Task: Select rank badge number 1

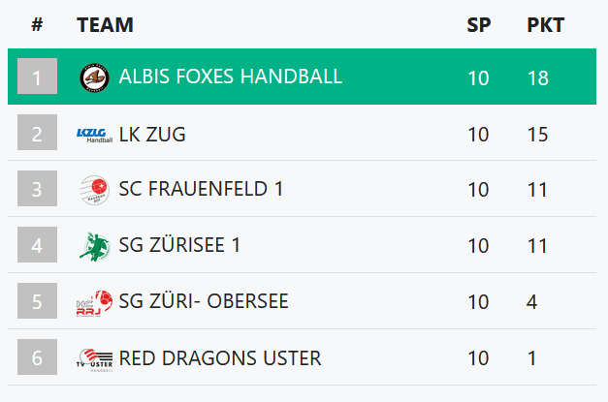Action: [x=37, y=77]
